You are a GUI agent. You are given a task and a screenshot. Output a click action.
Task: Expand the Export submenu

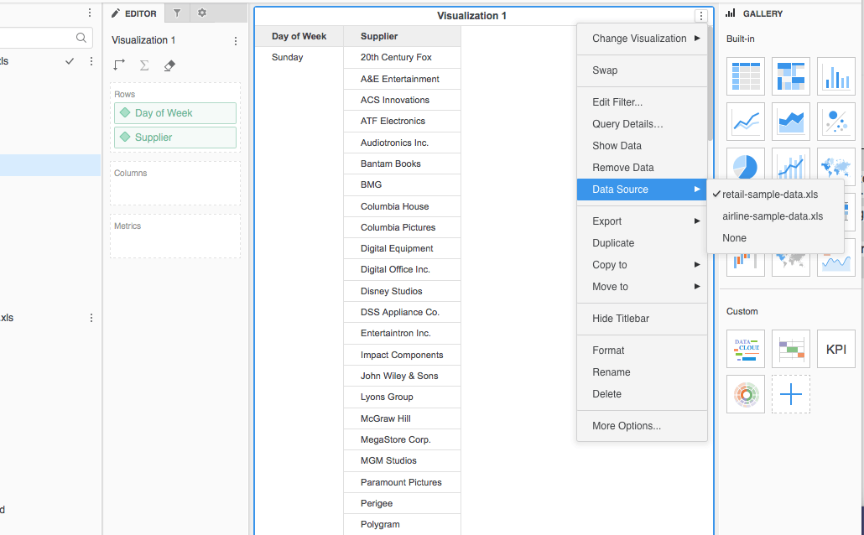(x=642, y=221)
